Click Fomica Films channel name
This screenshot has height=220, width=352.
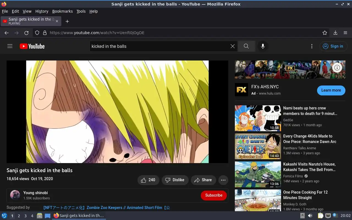293,176
